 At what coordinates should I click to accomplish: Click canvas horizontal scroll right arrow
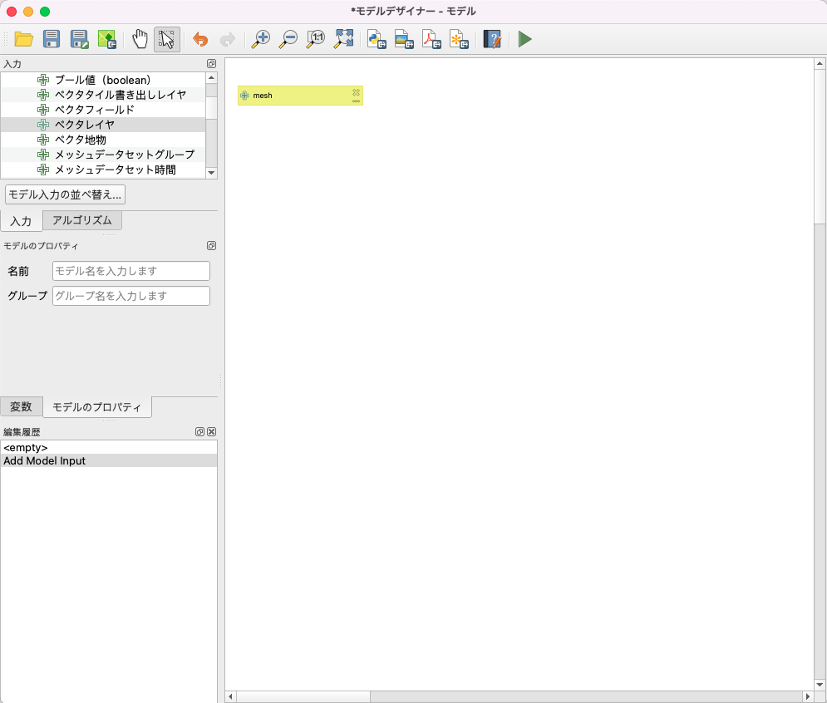tap(808, 696)
